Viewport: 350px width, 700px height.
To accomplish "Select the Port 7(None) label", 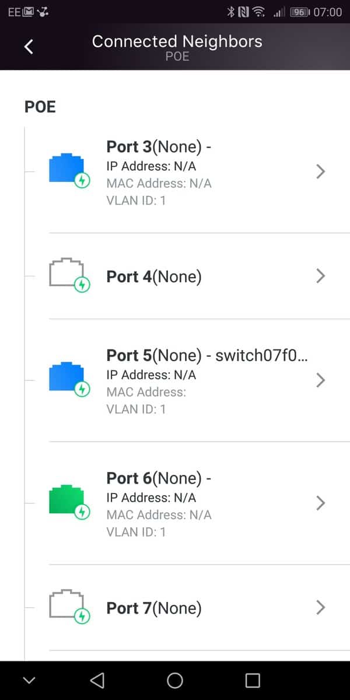I will point(154,608).
